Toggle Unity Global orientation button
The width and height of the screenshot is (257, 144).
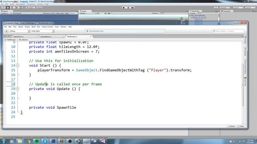(x=39, y=8)
